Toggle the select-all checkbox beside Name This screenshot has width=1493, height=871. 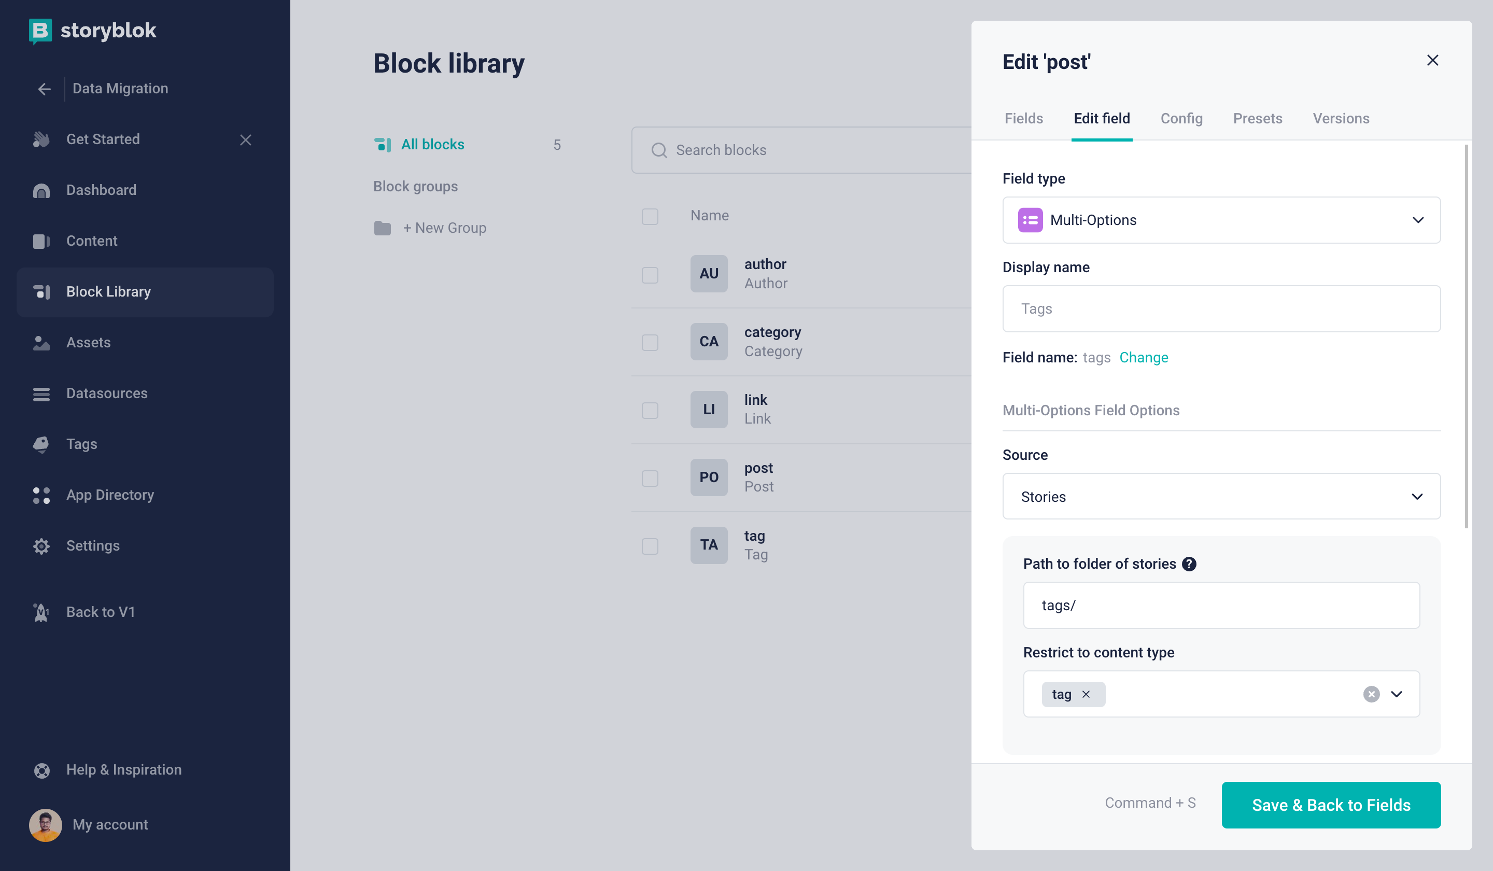[650, 216]
